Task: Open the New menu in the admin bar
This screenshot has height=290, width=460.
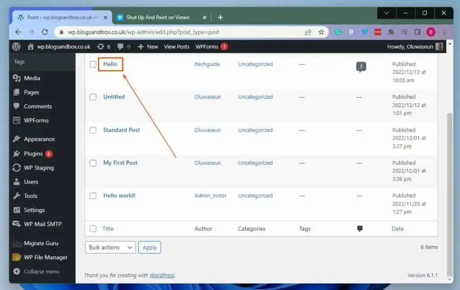Action: pos(147,46)
